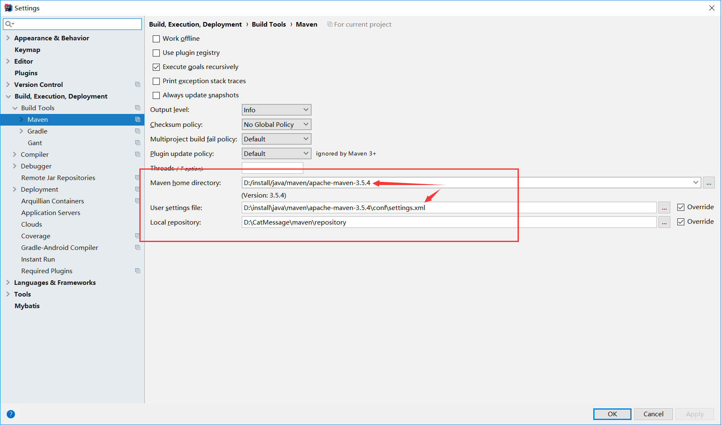Toggle Override for Local repository
721x425 pixels.
(681, 222)
